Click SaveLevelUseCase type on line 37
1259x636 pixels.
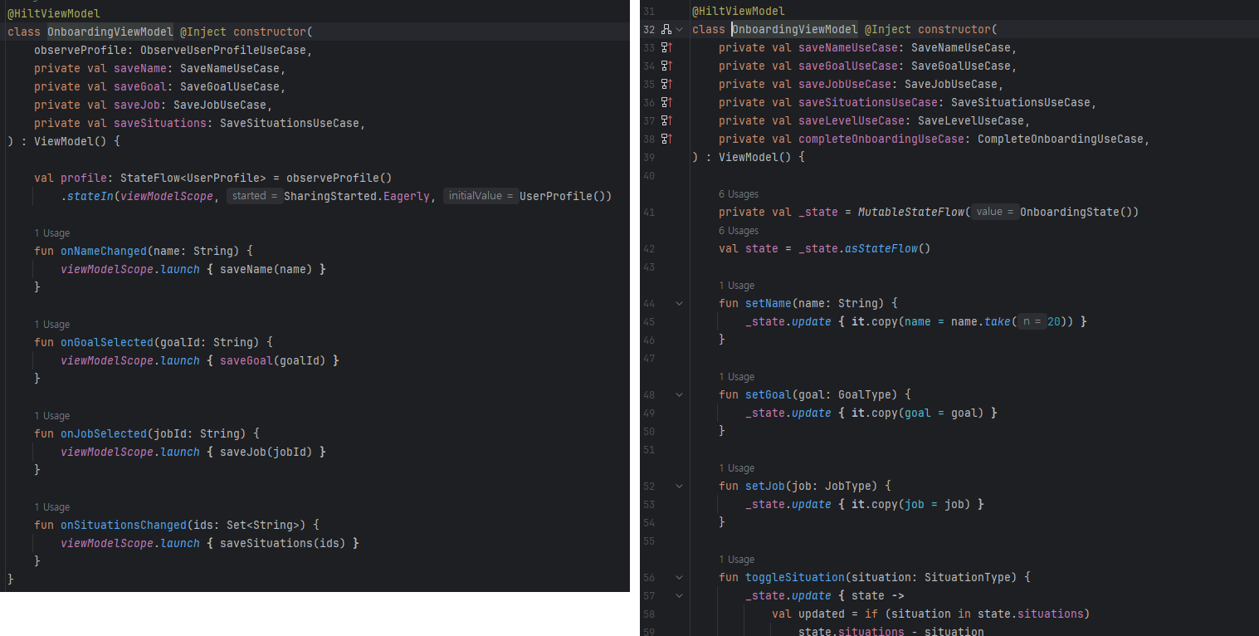pyautogui.click(x=971, y=120)
